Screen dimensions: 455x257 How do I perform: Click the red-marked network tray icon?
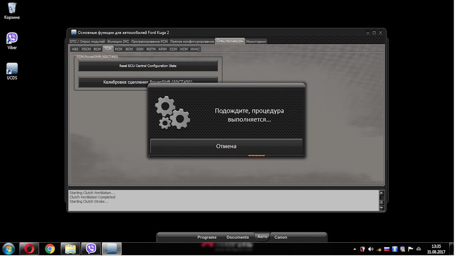pos(363,249)
